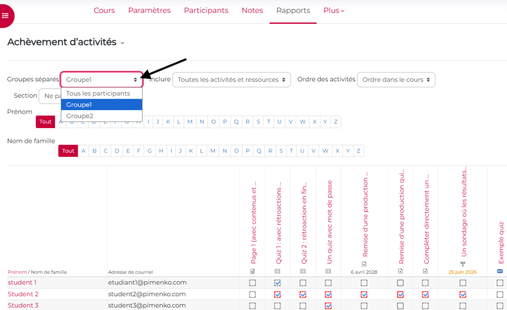Click the H5P icon under Exemple quiz
The height and width of the screenshot is (310, 507).
[500, 271]
